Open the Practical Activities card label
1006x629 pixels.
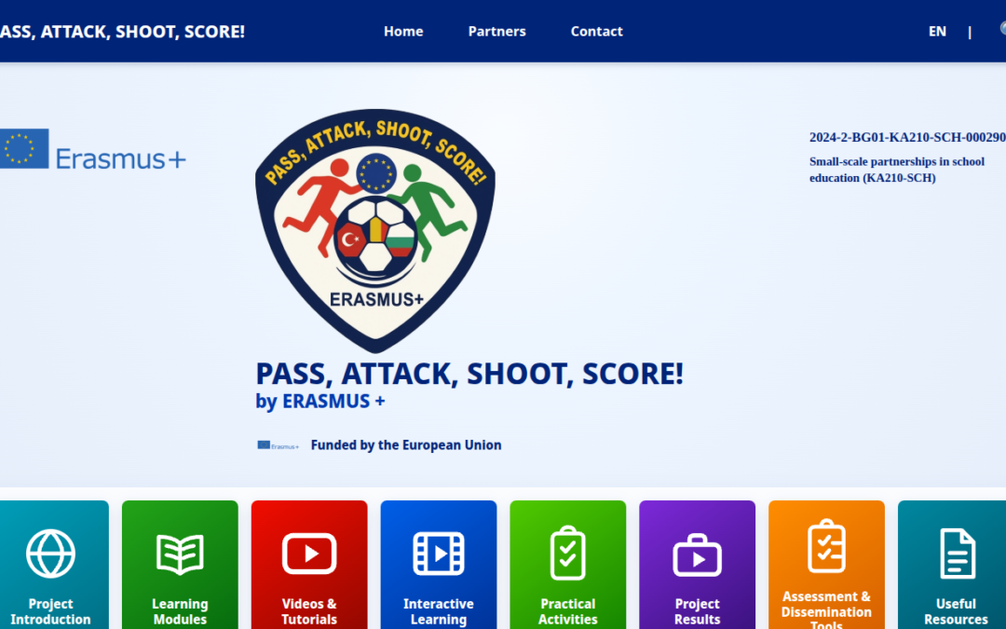click(x=568, y=611)
